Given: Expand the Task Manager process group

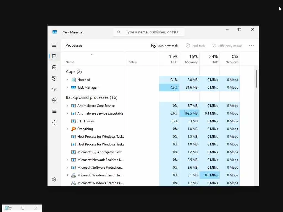Looking at the screenshot, I should pos(67,88).
